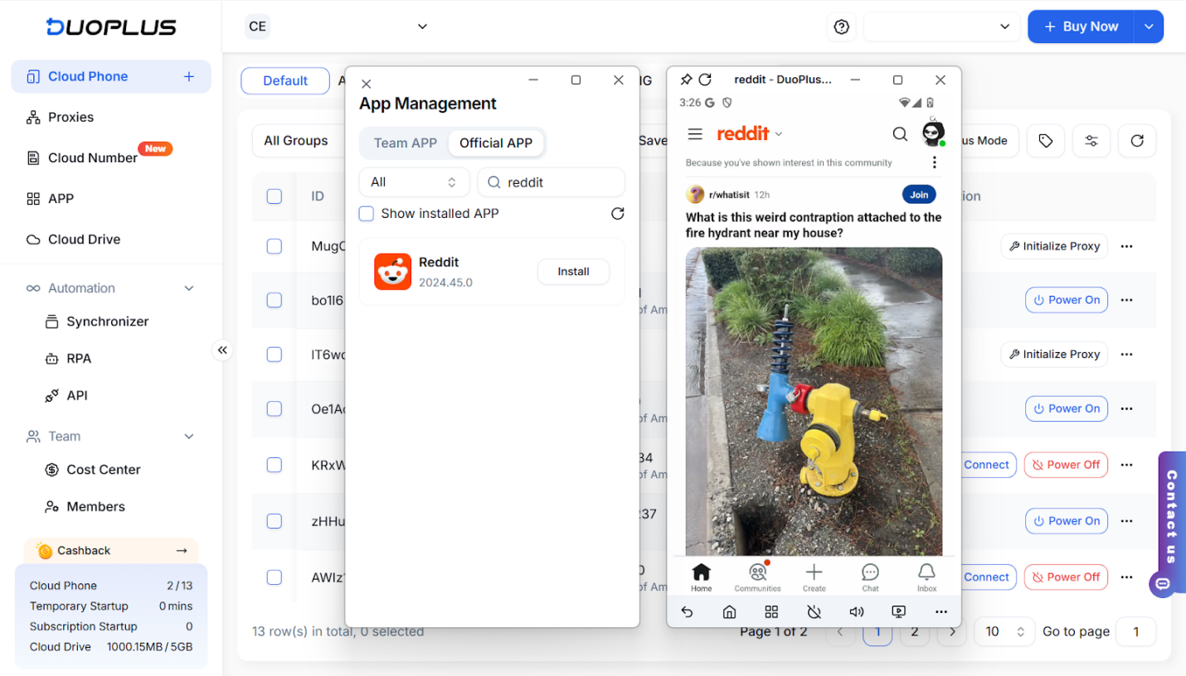Check the select-all checkbox in the table header
1186x676 pixels.
click(x=275, y=196)
